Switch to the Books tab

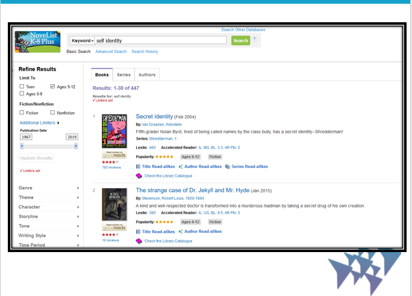(102, 75)
